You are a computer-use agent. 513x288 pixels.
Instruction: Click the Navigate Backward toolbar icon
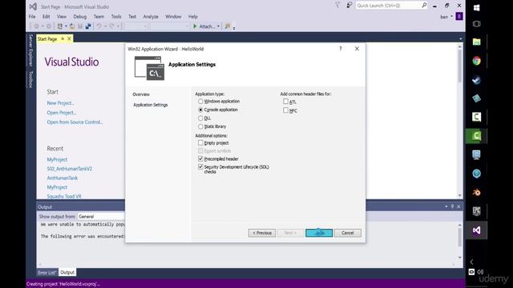[36, 26]
